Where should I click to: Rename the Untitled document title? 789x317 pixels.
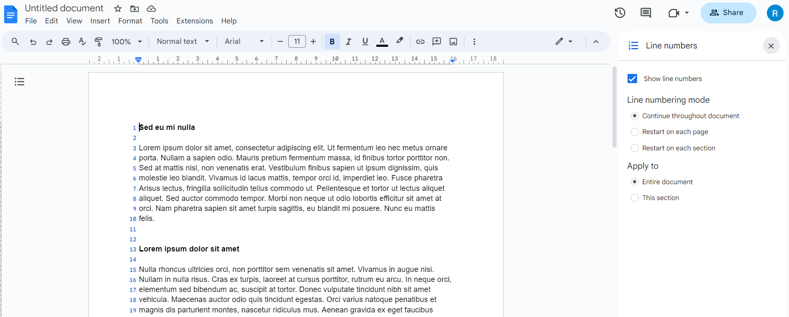[64, 8]
